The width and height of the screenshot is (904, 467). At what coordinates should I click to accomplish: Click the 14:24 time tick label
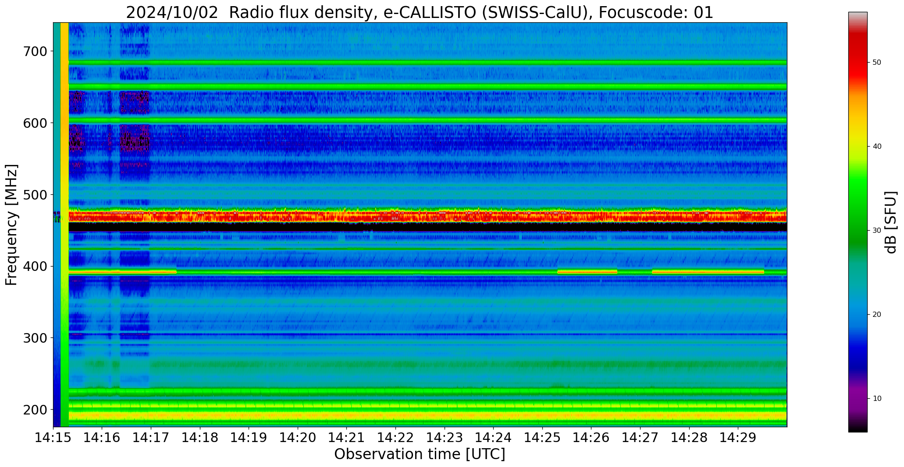coord(494,438)
